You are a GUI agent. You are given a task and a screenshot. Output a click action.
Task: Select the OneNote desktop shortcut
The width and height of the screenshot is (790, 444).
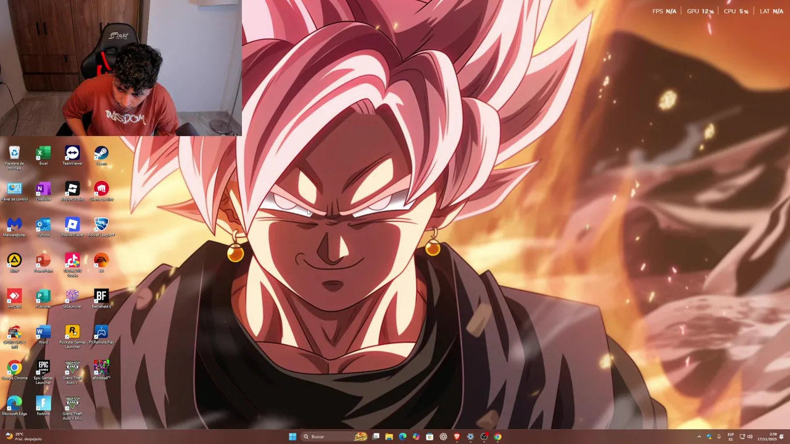pos(43,192)
